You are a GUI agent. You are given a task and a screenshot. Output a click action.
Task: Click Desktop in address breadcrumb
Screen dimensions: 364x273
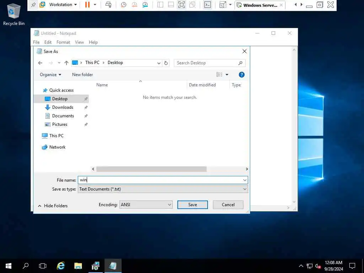point(115,63)
